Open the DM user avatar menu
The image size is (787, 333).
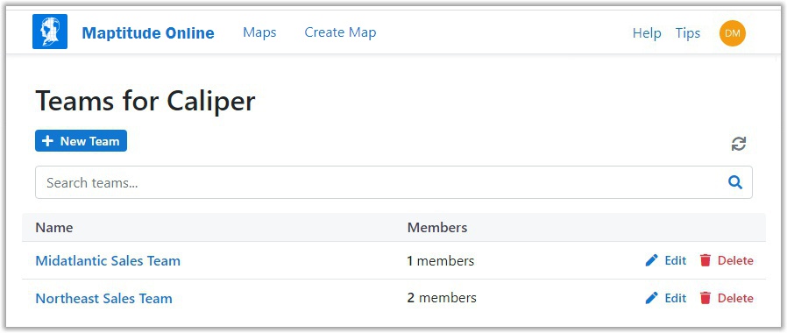tap(733, 33)
